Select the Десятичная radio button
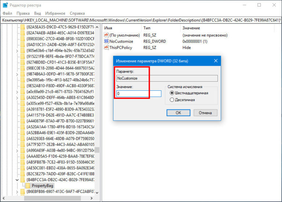The height and width of the screenshot is (202, 282). [x=172, y=100]
